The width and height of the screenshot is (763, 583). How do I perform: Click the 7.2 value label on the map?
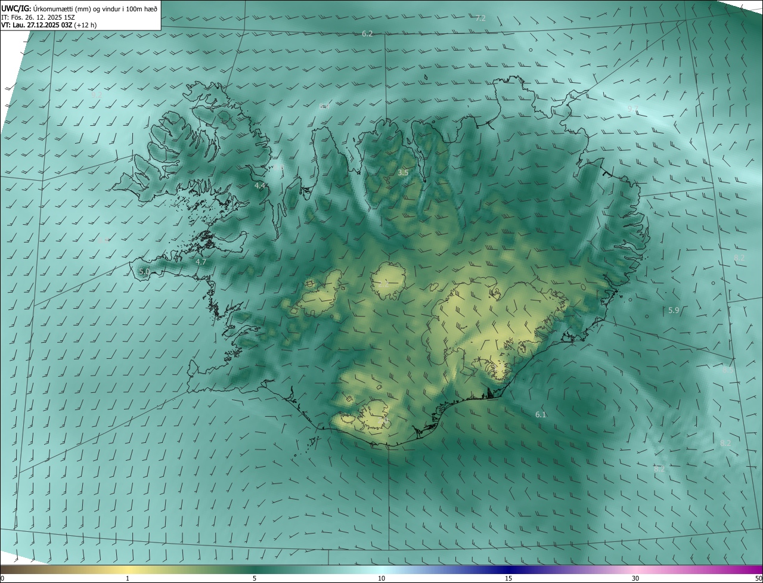coord(480,18)
